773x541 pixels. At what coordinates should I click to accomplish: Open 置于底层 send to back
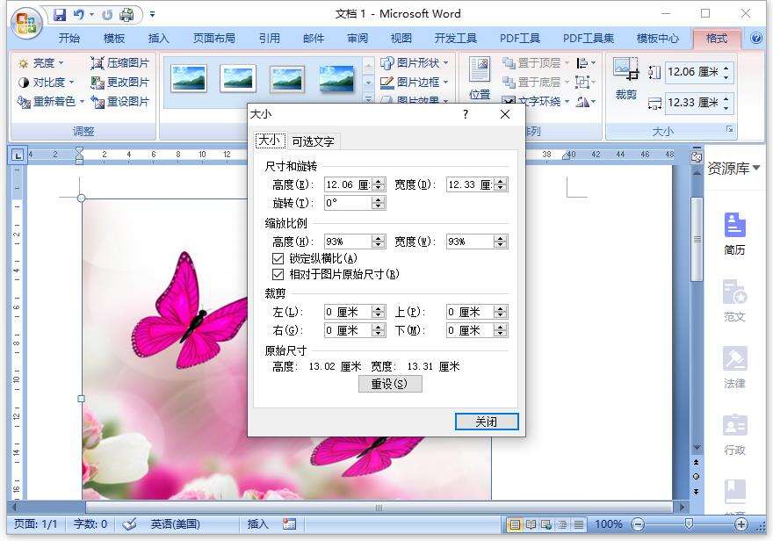[535, 83]
